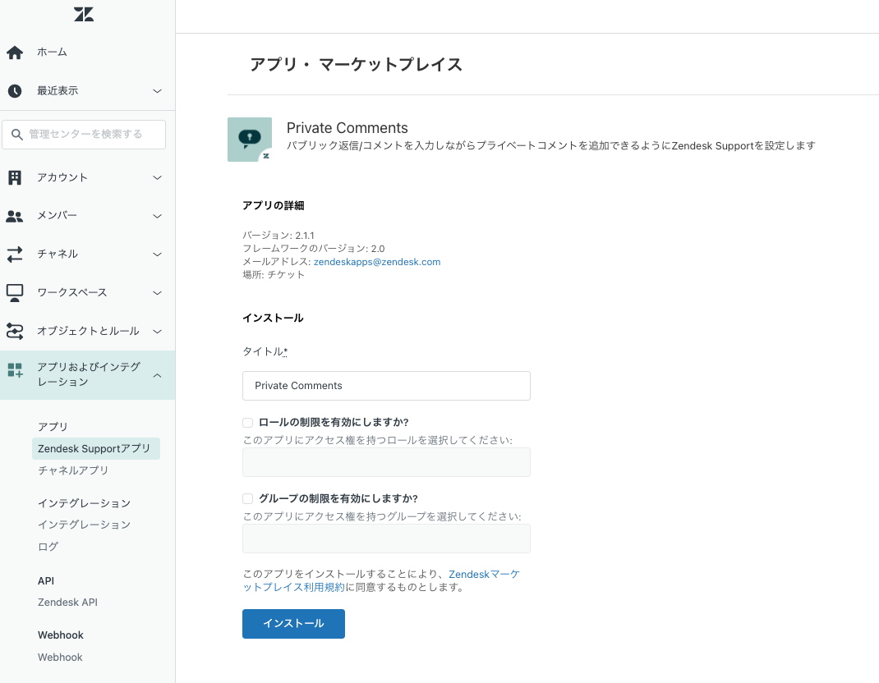Click フレームワークのバージョン: 2.0 text
This screenshot has width=879, height=683.
tap(313, 248)
